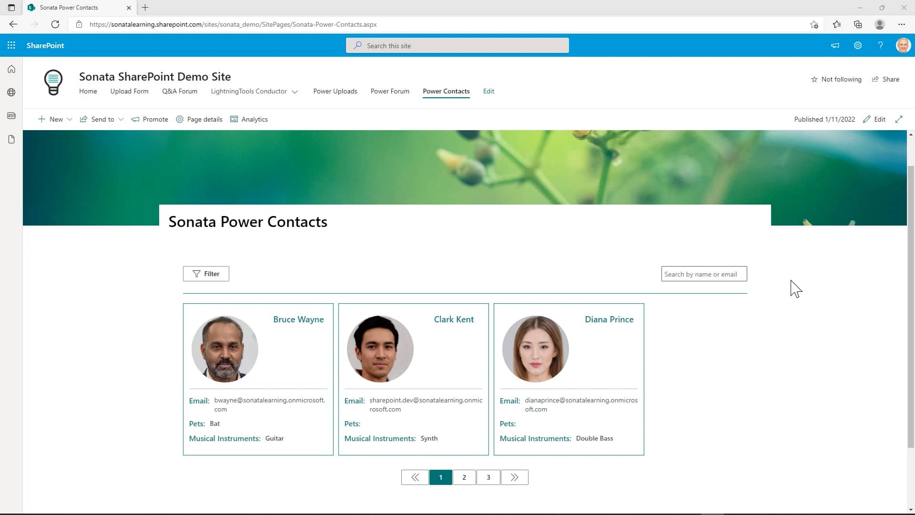Go to page 2 of contacts
The image size is (915, 515).
point(464,477)
